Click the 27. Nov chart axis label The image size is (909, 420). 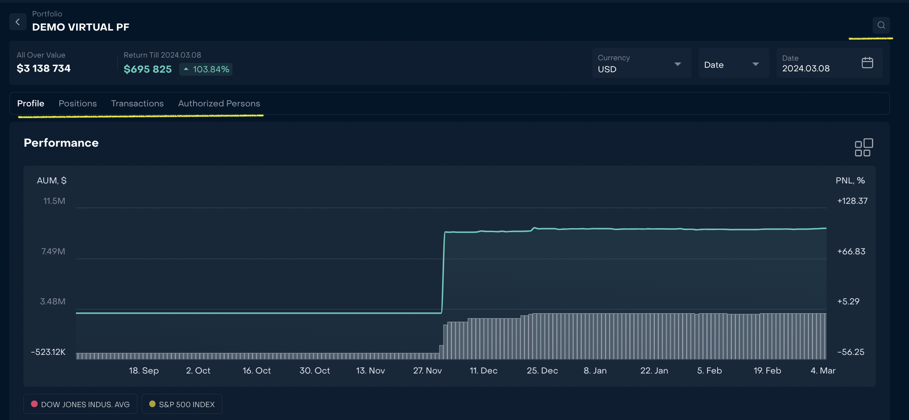(427, 370)
